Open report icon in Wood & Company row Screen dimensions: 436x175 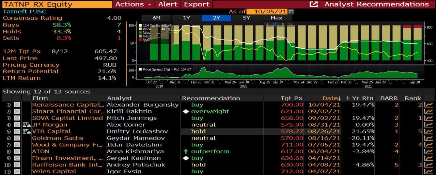[17, 145]
